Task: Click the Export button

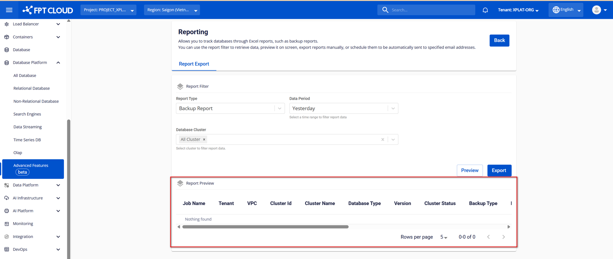Action: pyautogui.click(x=499, y=170)
